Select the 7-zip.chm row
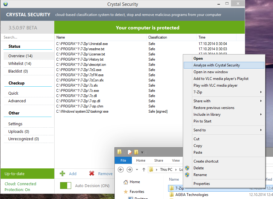 (x=118, y=106)
